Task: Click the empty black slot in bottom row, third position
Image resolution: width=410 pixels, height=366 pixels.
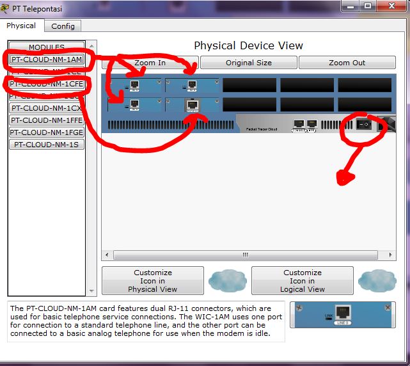Action: [x=249, y=104]
